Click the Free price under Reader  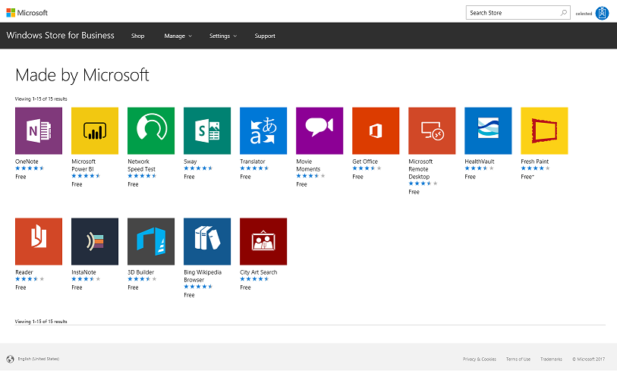(x=20, y=287)
